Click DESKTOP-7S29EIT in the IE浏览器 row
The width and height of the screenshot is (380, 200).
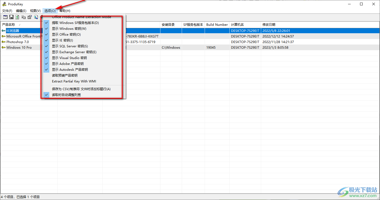coord(245,31)
